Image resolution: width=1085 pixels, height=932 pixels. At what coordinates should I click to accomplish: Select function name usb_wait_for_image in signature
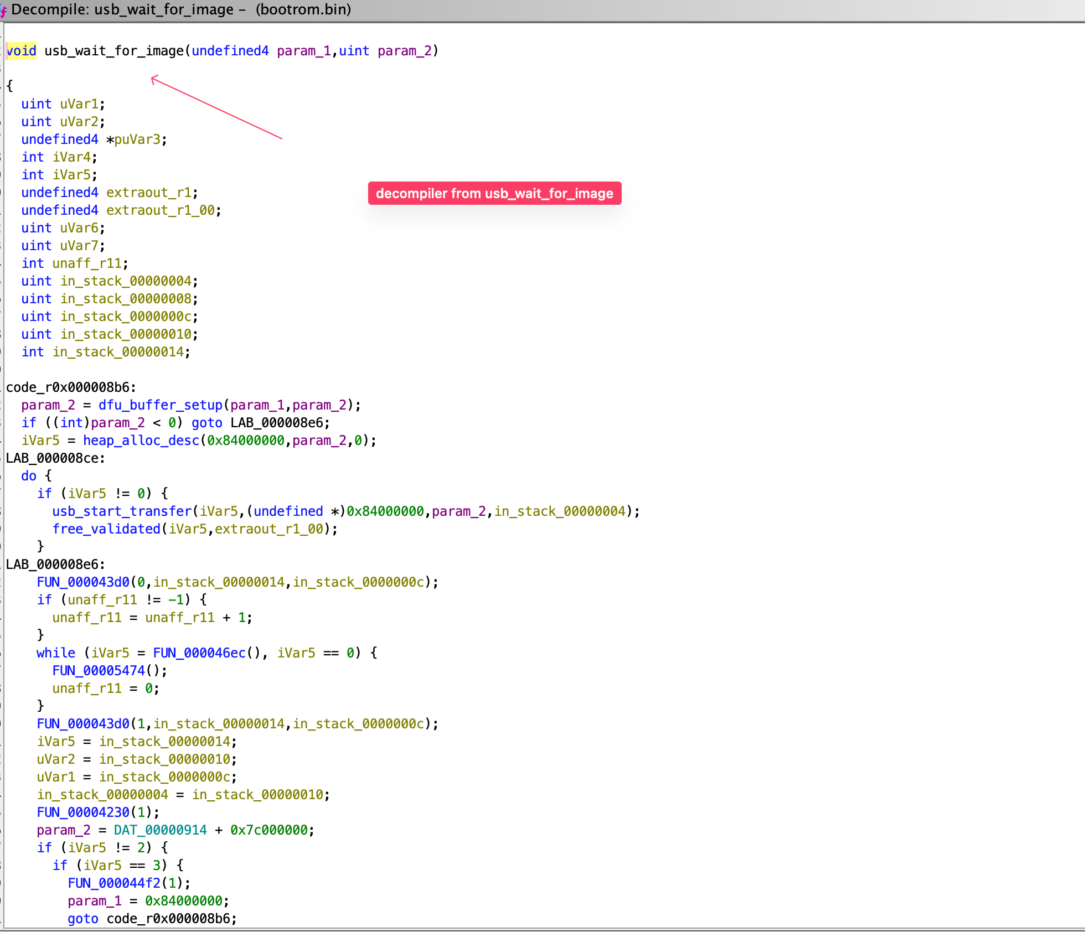coord(113,51)
